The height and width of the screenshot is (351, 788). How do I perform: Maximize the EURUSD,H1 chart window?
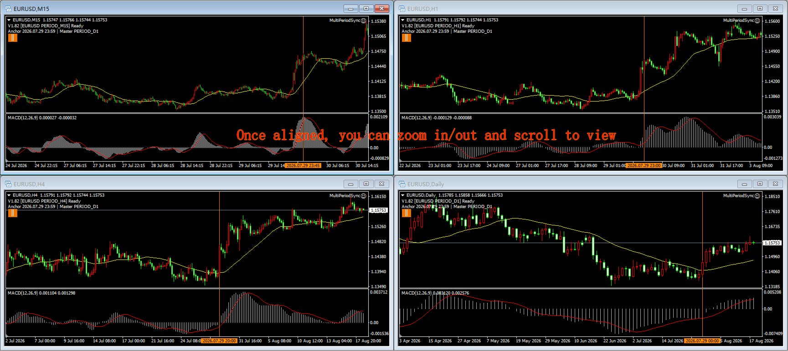760,9
